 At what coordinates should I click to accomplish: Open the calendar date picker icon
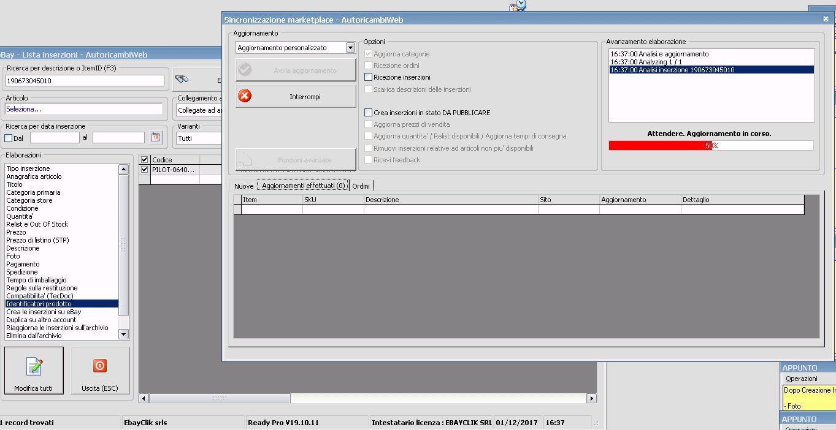coord(156,137)
